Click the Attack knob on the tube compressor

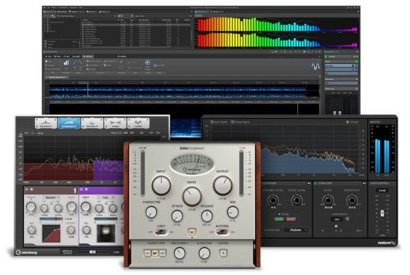click(177, 216)
